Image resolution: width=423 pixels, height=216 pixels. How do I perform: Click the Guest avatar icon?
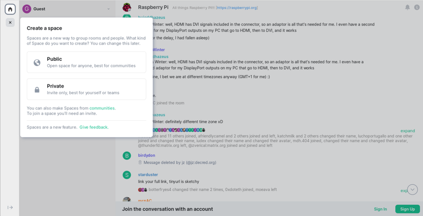tap(27, 9)
